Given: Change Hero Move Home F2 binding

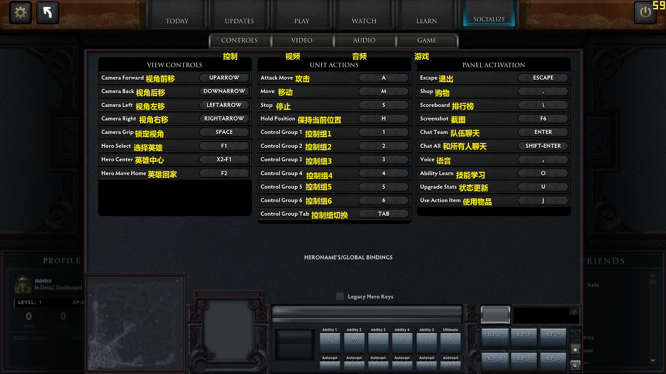Looking at the screenshot, I should pyautogui.click(x=224, y=173).
